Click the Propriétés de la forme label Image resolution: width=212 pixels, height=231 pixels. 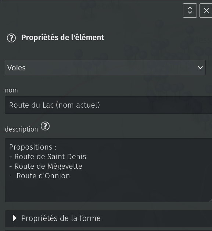click(61, 218)
